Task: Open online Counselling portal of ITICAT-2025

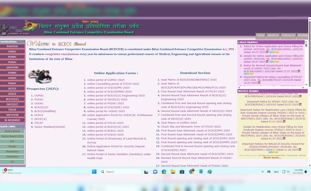Action: [113, 84]
